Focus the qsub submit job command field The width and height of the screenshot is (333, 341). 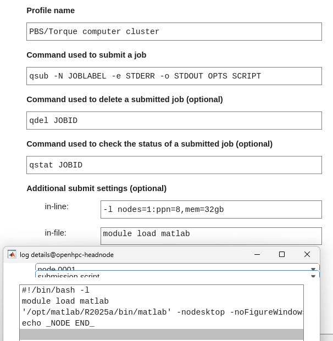tap(174, 76)
